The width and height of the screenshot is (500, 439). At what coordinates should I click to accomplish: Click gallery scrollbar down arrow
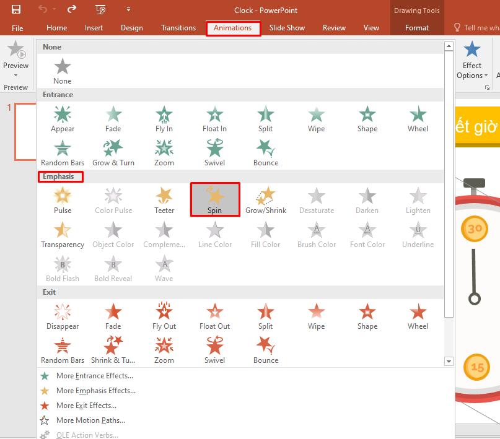pyautogui.click(x=449, y=361)
